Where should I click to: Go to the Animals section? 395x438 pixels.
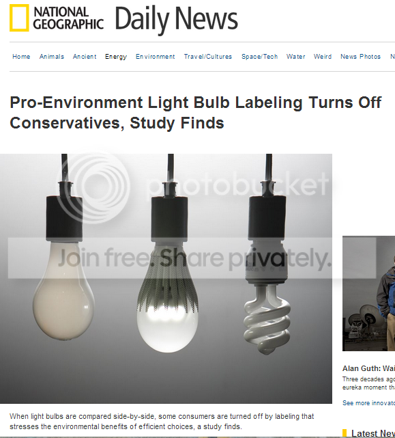(52, 57)
